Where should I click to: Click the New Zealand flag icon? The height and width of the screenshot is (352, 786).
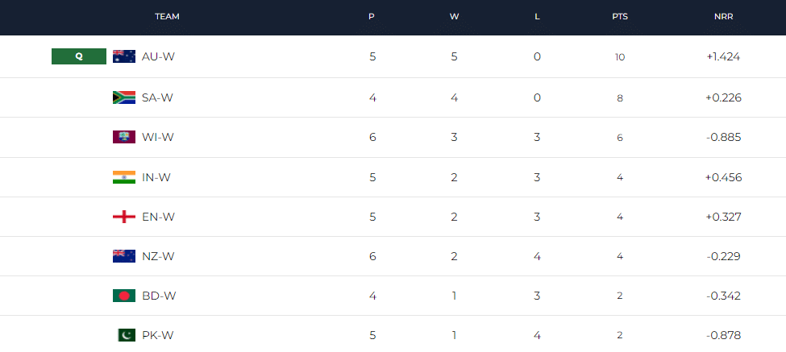[x=123, y=256]
